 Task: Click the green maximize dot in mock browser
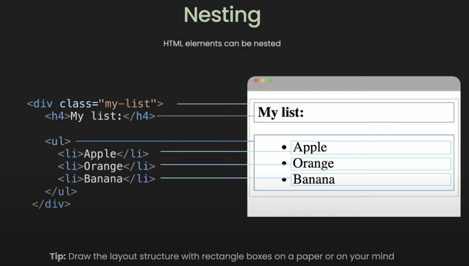tap(271, 80)
